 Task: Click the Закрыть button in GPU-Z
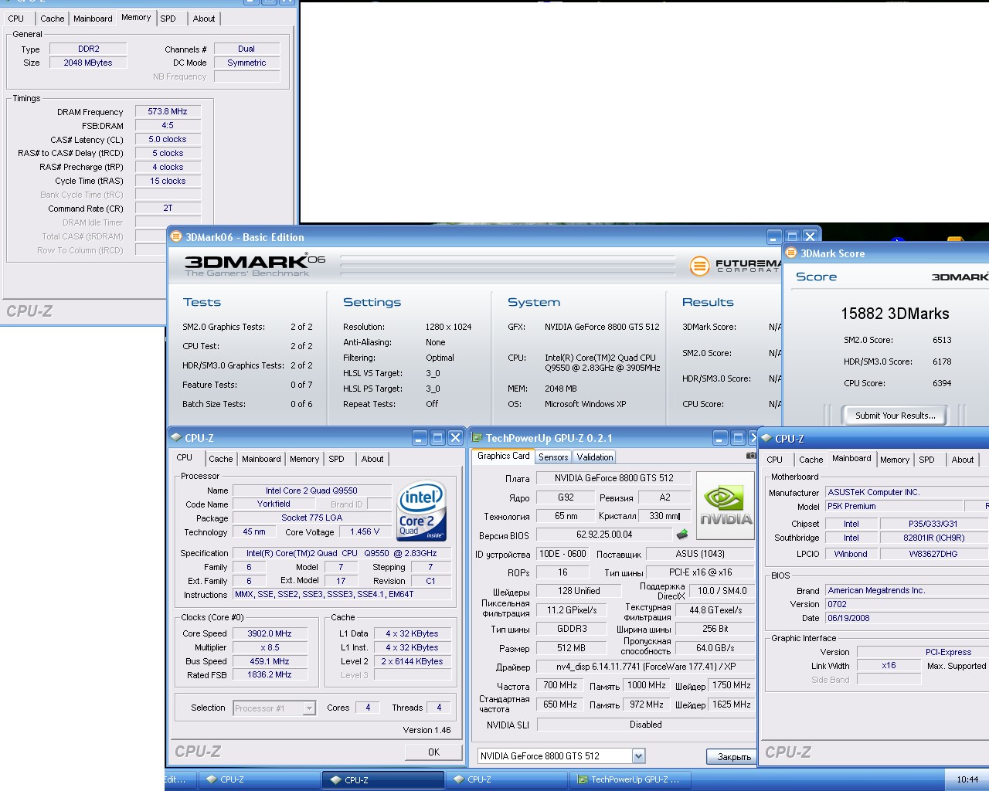733,756
